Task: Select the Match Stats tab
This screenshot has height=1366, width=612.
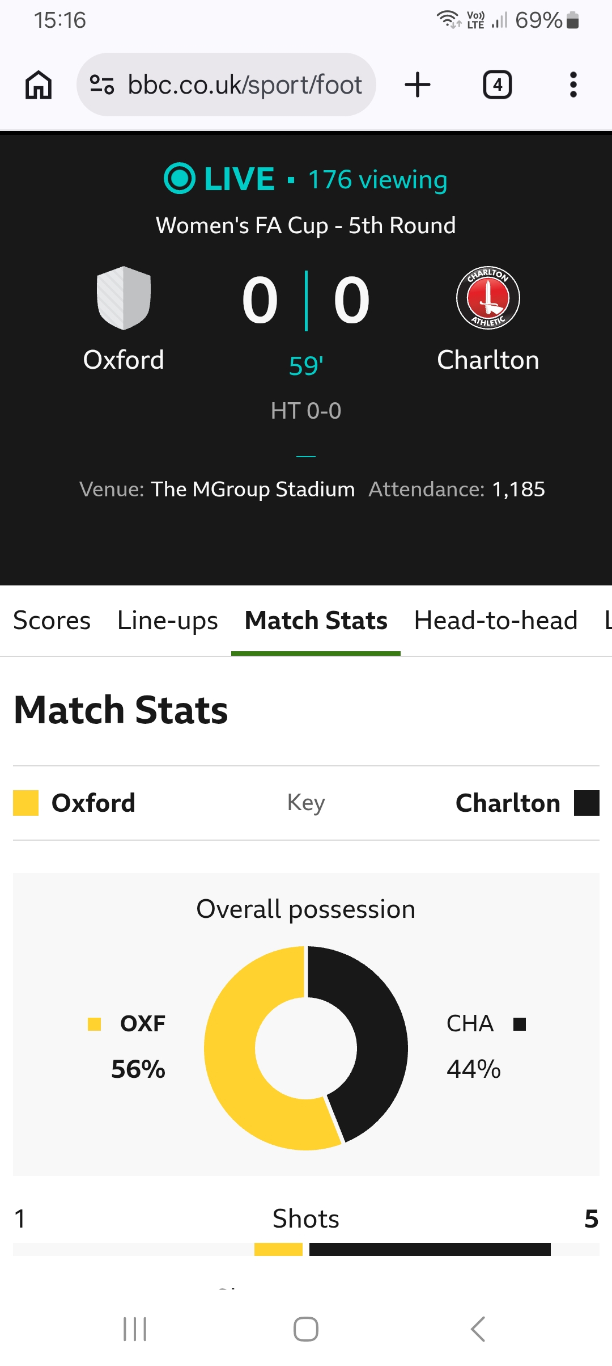Action: [316, 621]
